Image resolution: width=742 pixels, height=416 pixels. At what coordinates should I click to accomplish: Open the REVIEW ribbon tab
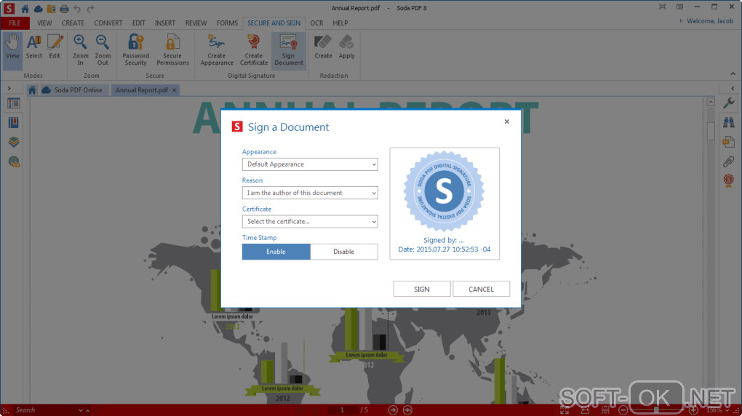pyautogui.click(x=196, y=23)
